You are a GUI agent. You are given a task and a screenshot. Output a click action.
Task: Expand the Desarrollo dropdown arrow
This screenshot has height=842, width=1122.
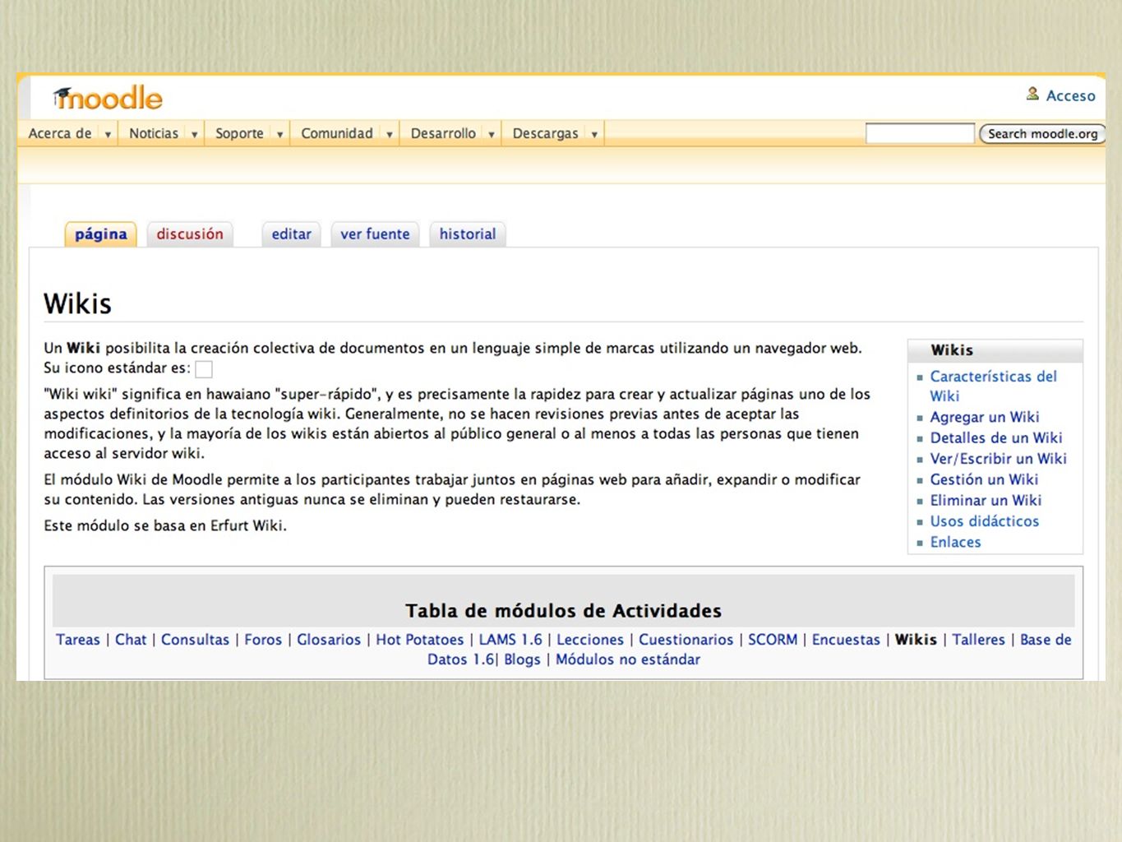tap(492, 134)
